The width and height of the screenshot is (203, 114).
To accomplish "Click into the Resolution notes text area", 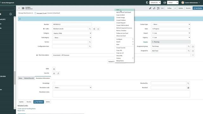I will [121, 94].
